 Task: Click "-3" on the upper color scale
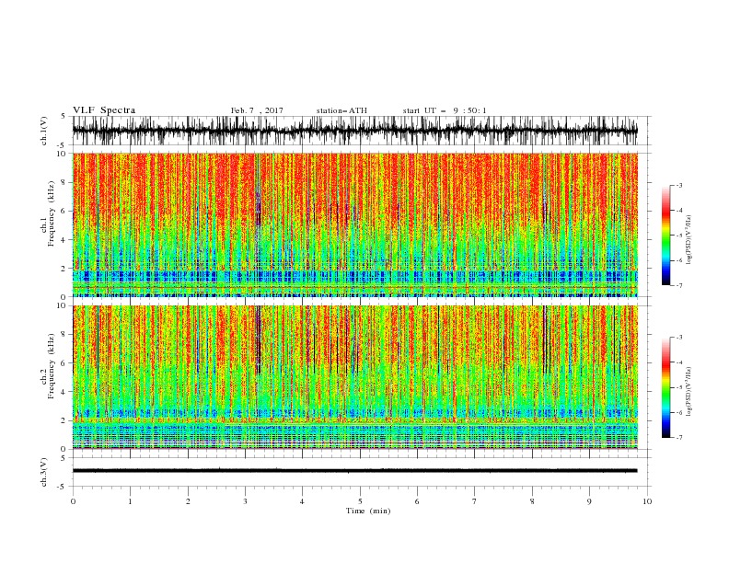[x=678, y=185]
